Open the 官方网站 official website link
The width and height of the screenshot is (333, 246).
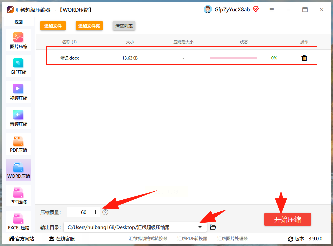click(x=21, y=239)
